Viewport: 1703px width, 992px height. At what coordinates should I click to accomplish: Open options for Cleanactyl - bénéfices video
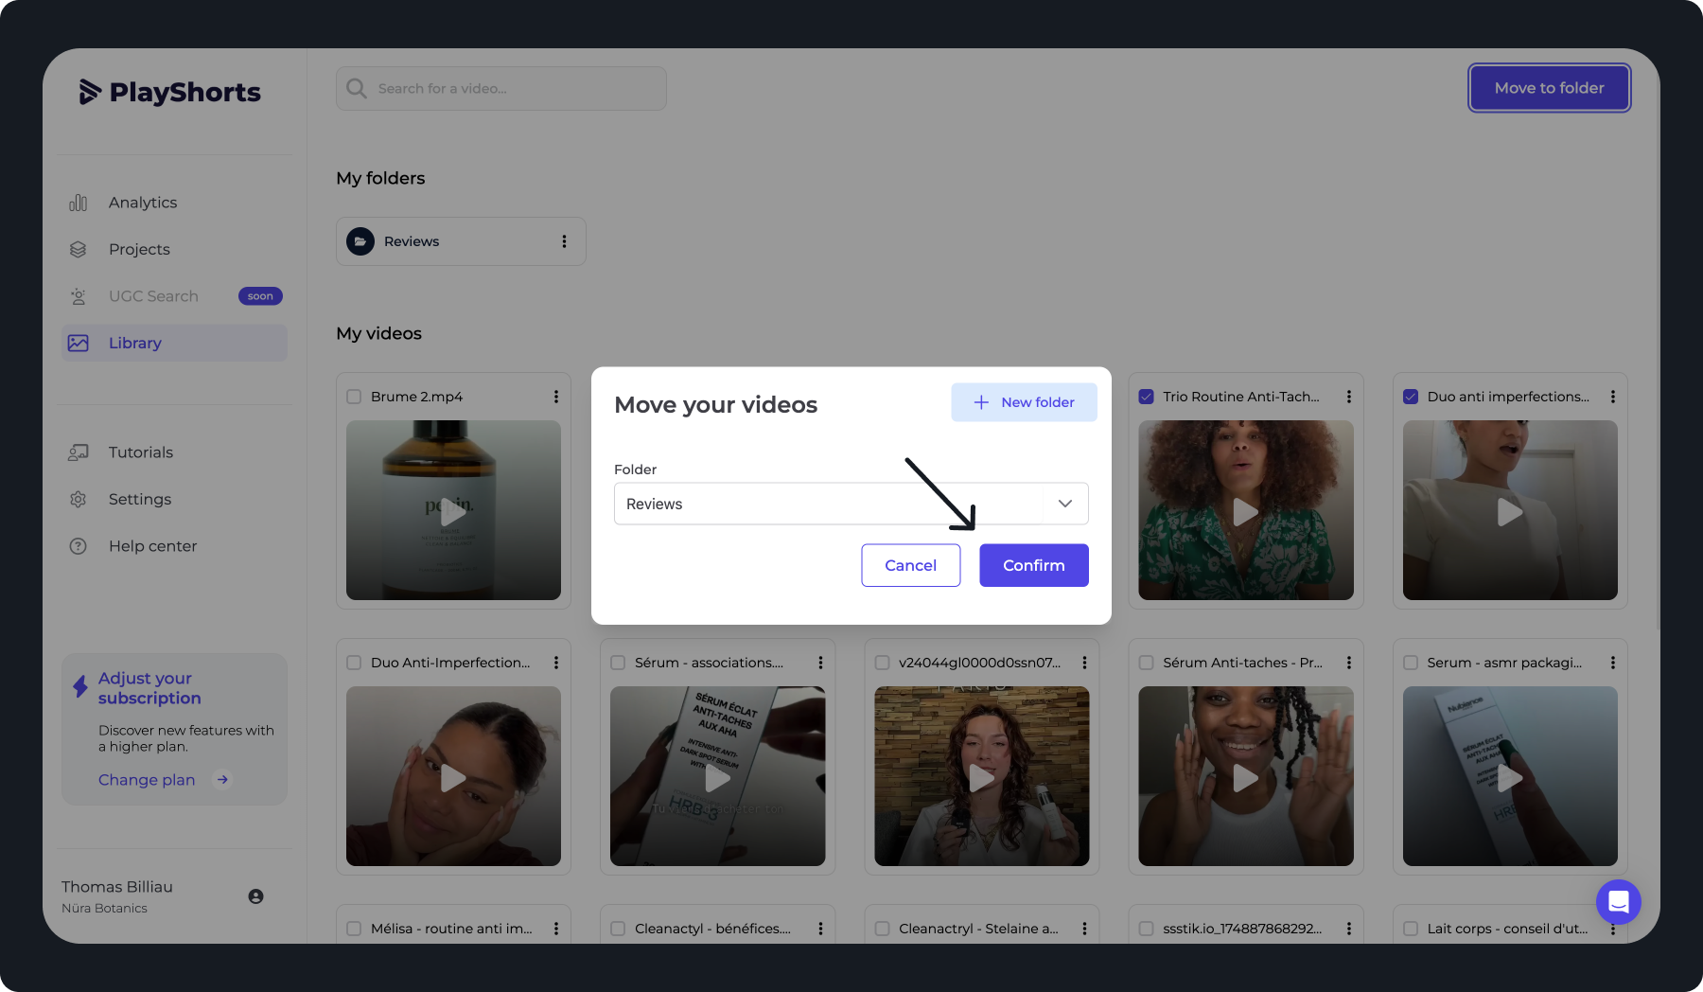tap(820, 929)
